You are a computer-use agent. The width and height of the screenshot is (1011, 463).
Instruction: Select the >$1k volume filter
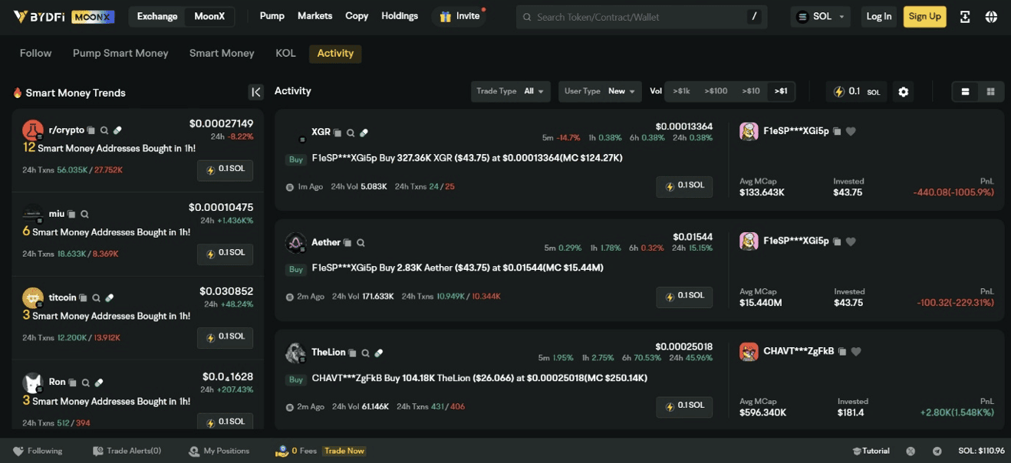[x=681, y=91]
